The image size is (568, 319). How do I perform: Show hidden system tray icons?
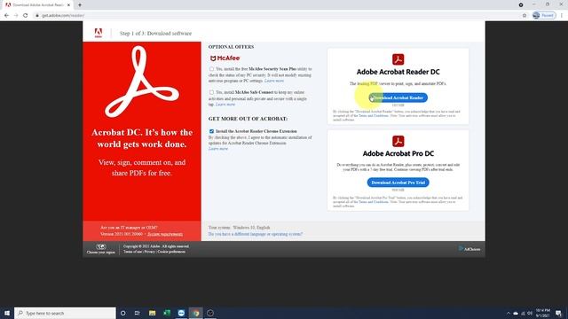click(509, 313)
